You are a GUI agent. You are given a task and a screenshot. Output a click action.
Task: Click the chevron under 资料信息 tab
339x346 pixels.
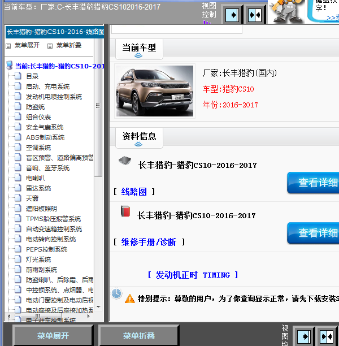[x=138, y=144]
